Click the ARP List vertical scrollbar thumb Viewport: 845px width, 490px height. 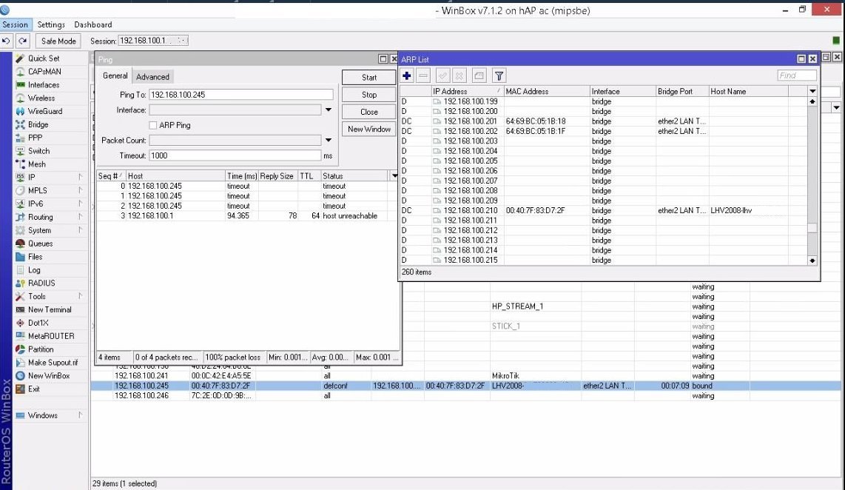click(812, 228)
